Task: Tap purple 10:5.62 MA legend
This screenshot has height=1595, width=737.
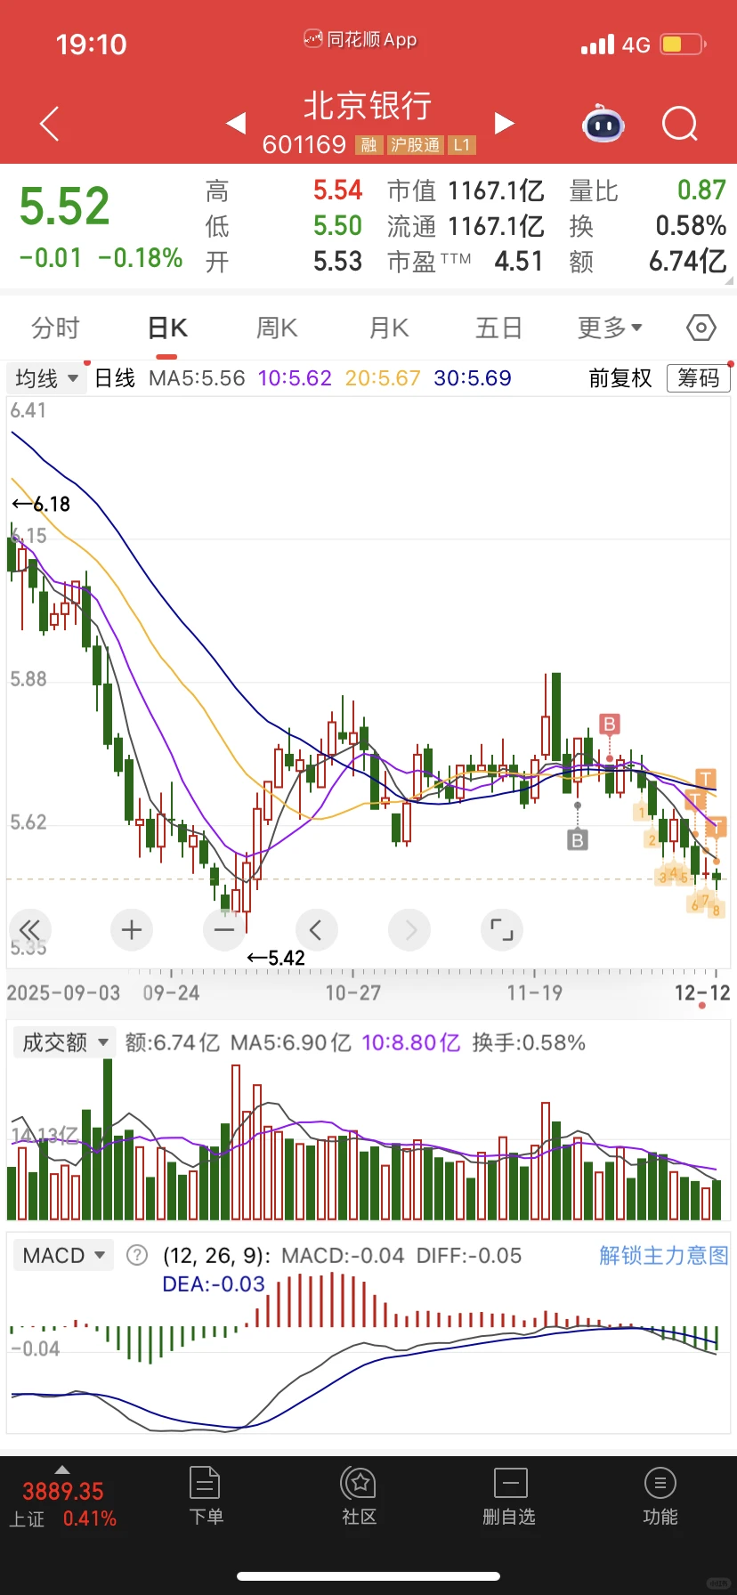Action: coord(295,378)
